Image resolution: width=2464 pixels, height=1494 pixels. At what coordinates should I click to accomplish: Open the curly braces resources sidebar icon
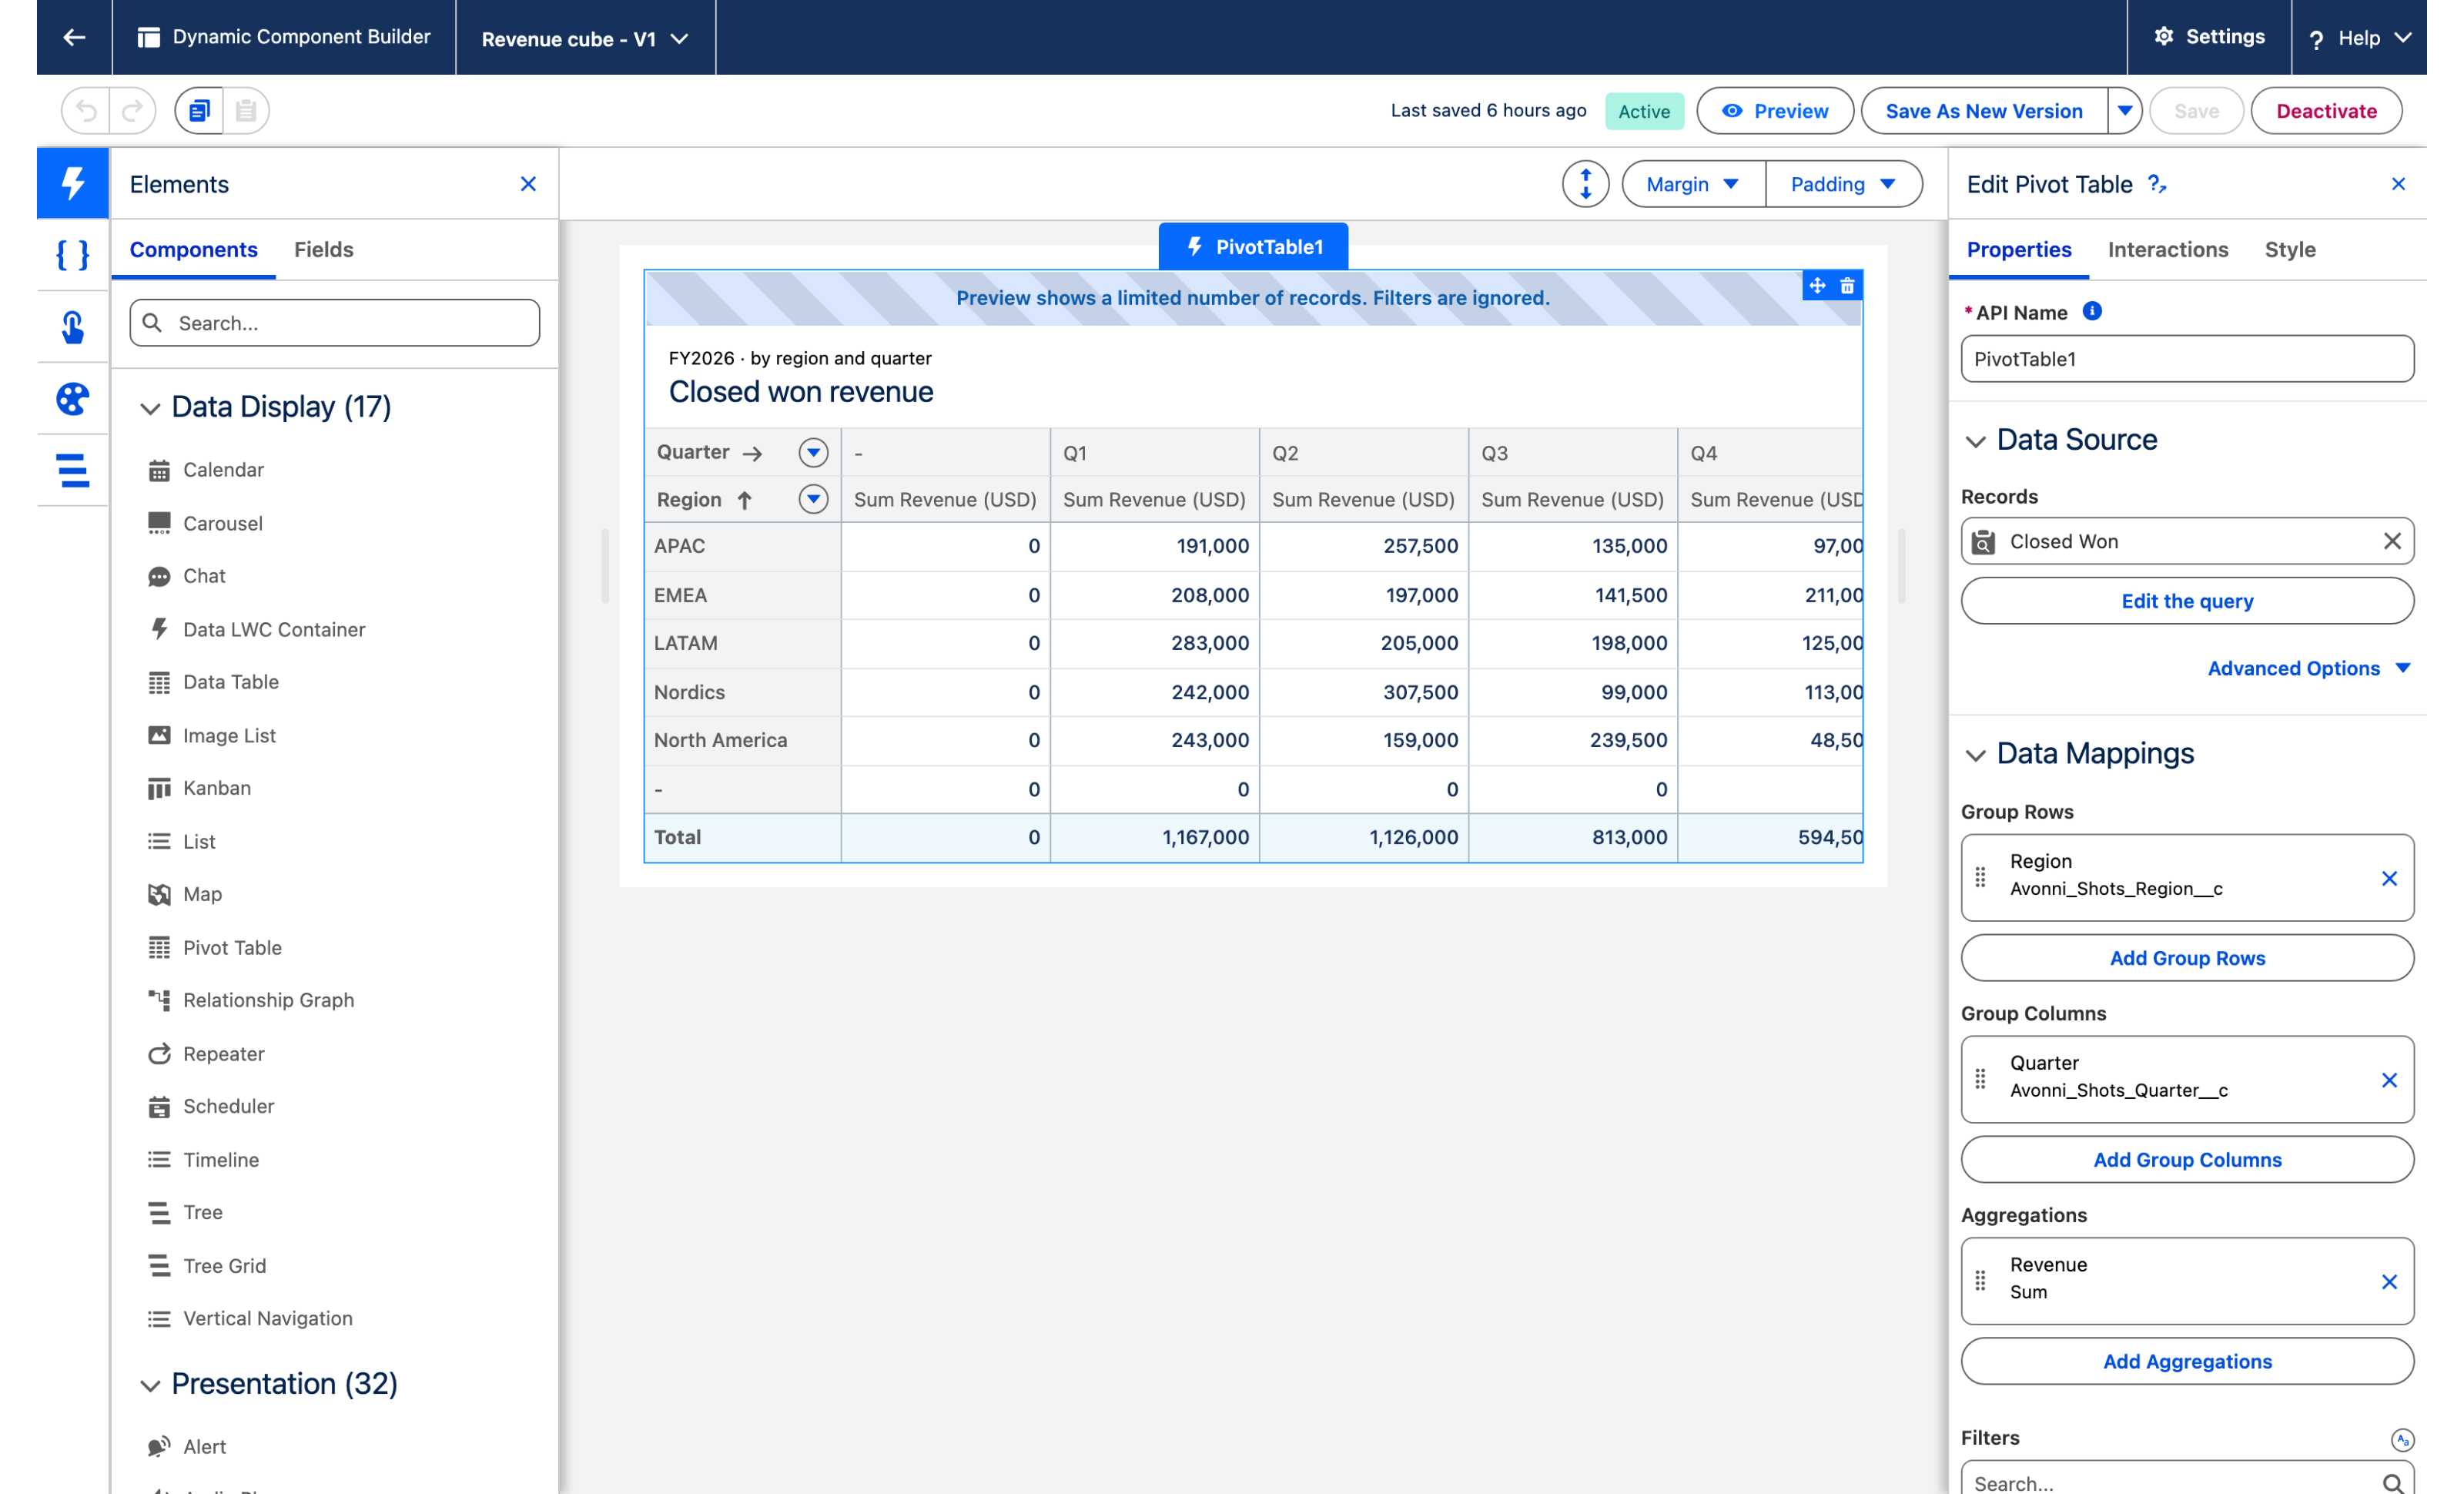[73, 255]
